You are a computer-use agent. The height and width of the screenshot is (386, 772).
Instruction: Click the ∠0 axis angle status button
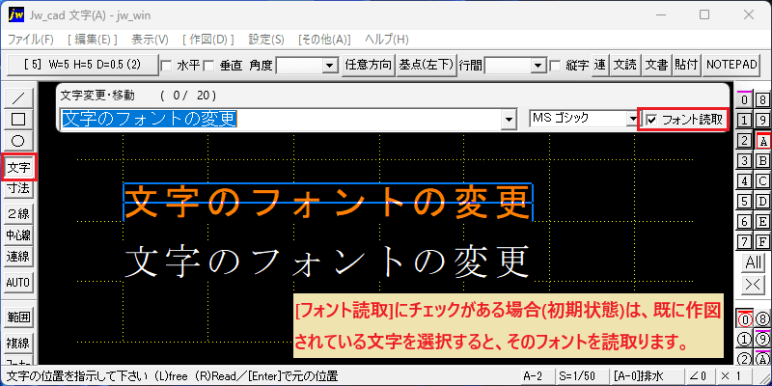[699, 376]
